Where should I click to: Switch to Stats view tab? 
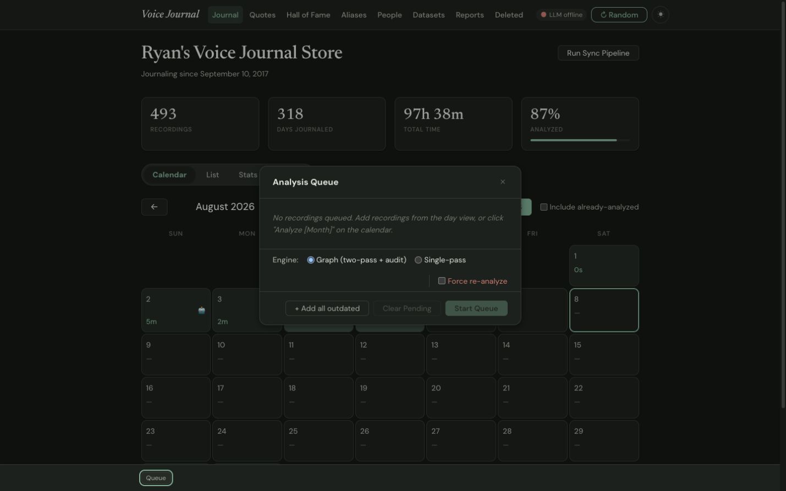tap(248, 175)
